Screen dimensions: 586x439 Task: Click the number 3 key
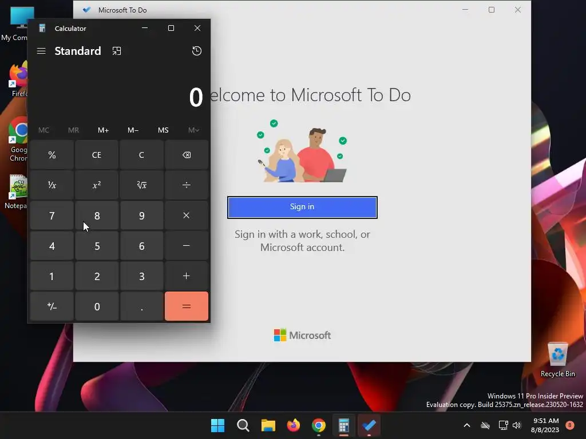click(x=142, y=276)
